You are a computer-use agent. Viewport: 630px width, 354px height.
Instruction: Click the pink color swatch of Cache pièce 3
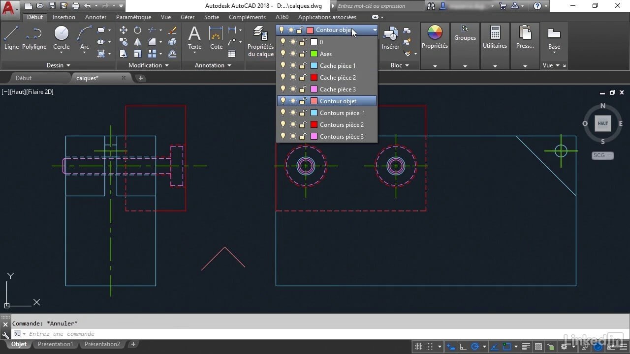point(314,89)
